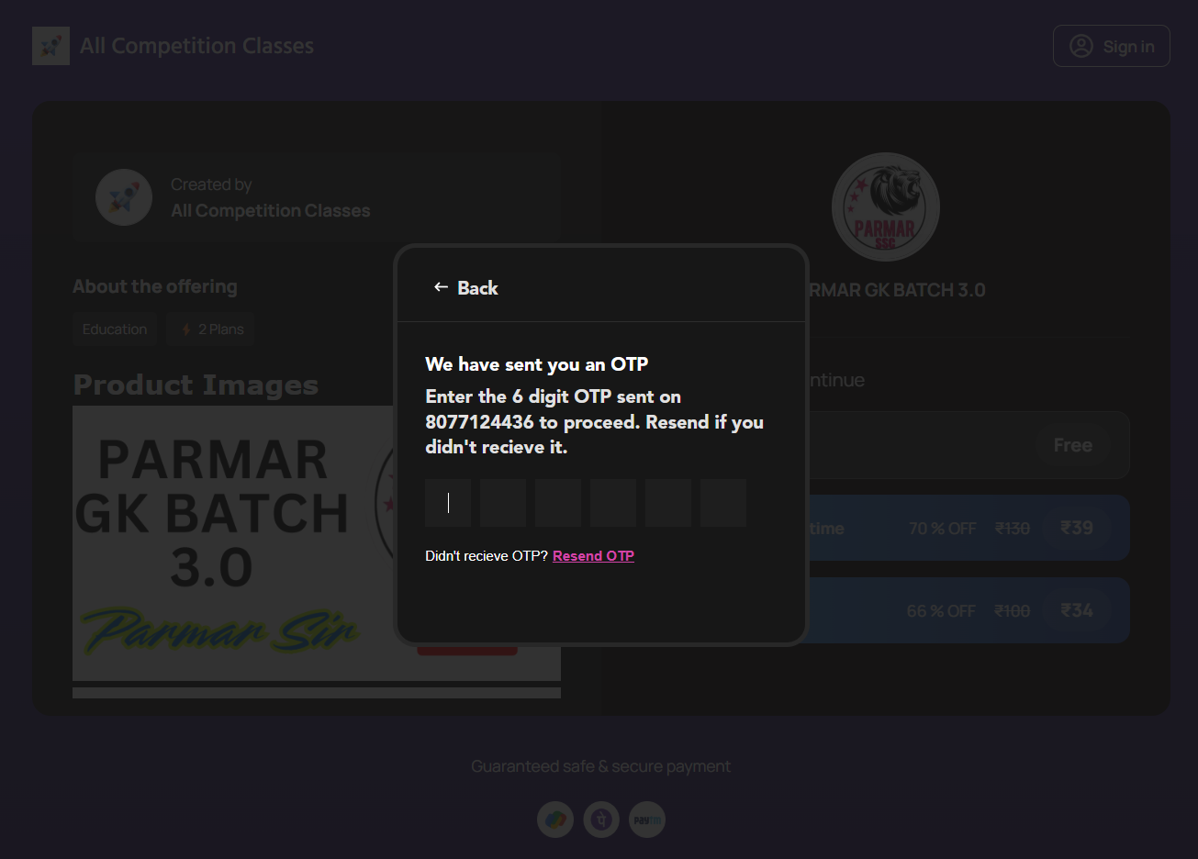Click the Education category tag
The image size is (1198, 859).
pos(114,329)
